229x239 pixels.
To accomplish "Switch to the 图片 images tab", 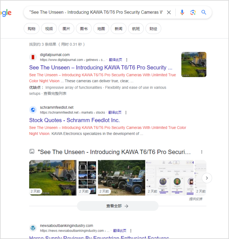I will click(66, 29).
